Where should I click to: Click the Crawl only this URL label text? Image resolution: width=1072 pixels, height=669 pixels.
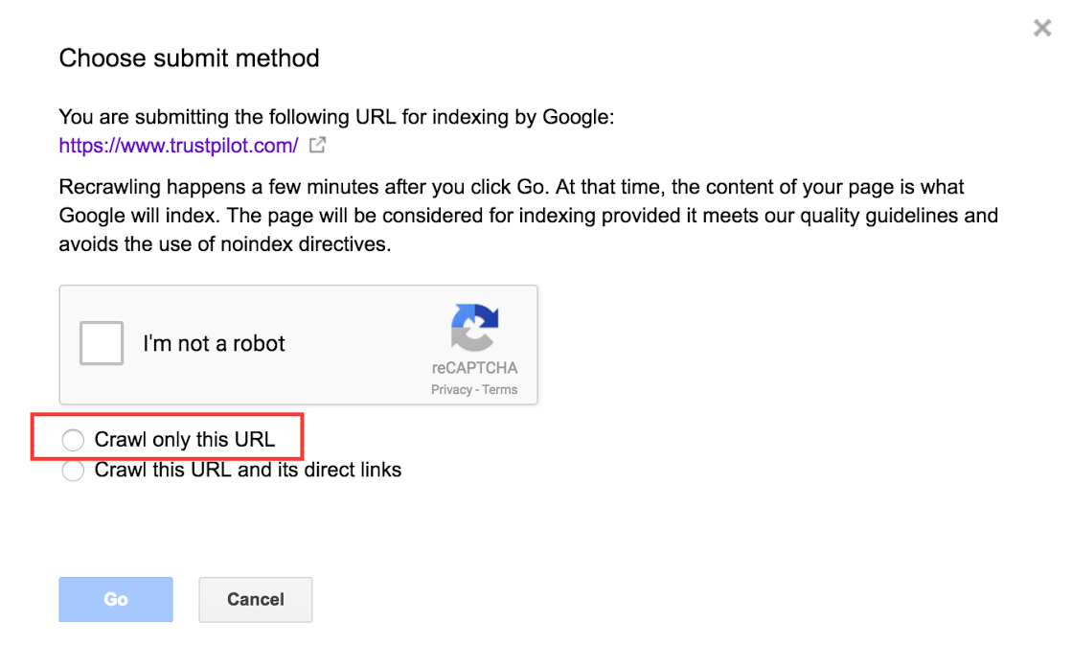point(185,439)
